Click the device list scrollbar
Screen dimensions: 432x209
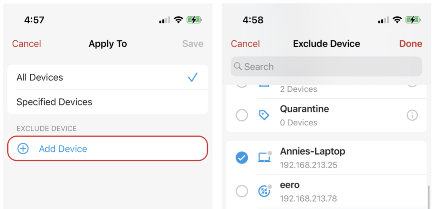428,197
